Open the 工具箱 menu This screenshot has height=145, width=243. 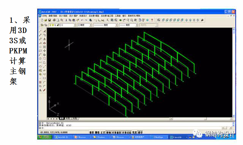118,16
